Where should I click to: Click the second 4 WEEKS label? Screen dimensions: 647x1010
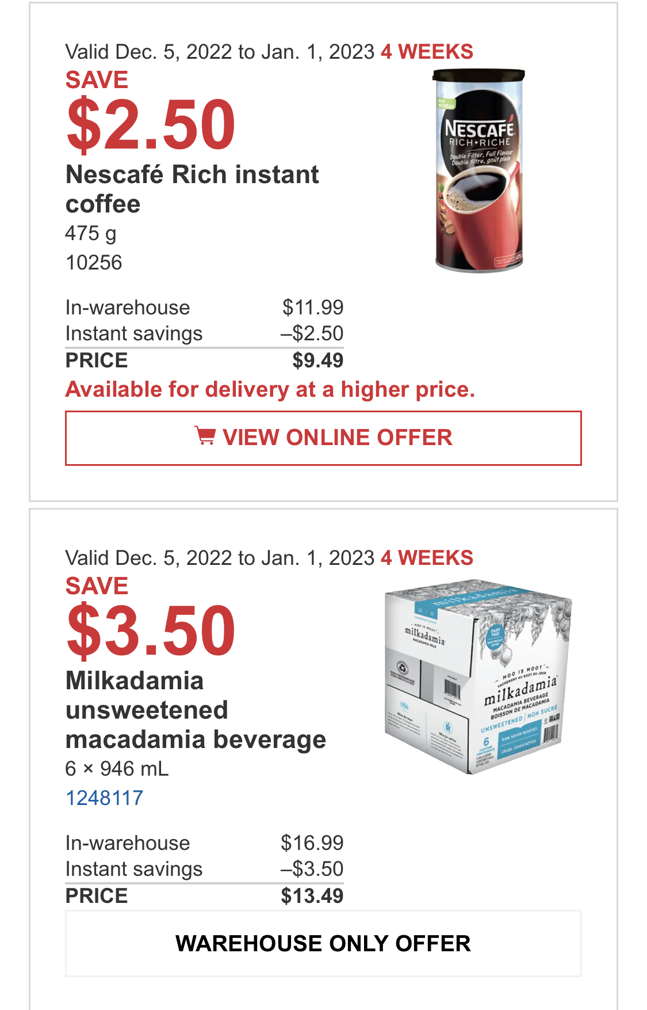pos(427,558)
